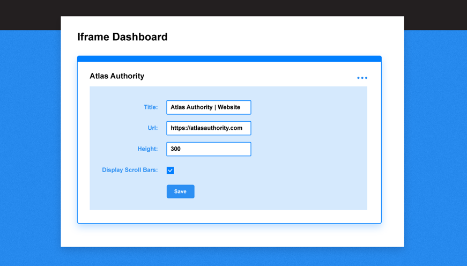Image resolution: width=467 pixels, height=266 pixels.
Task: Click the Save button
Action: [181, 191]
